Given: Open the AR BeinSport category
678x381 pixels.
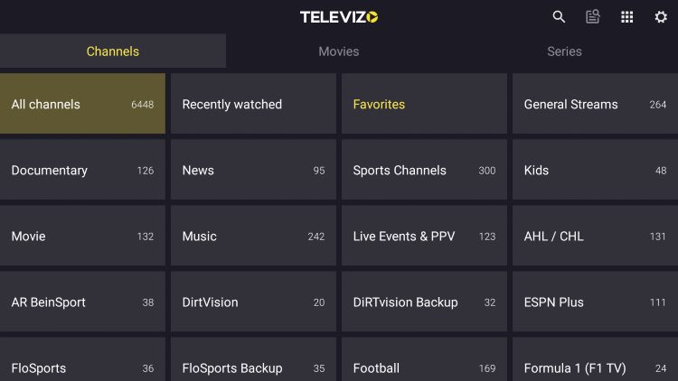Looking at the screenshot, I should tap(82, 302).
